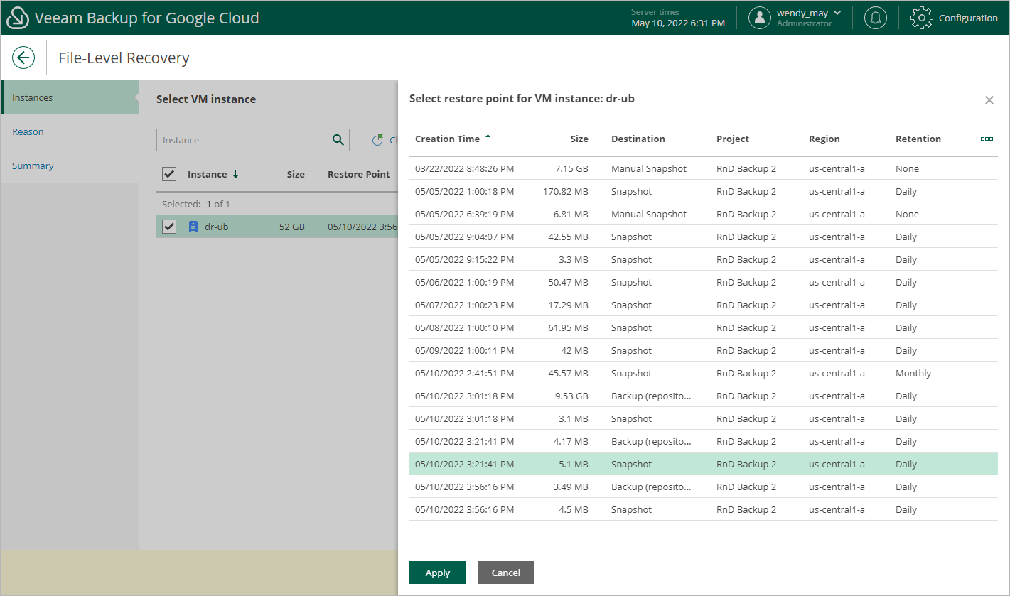This screenshot has width=1010, height=596.
Task: Click the Region column header
Action: click(x=824, y=139)
